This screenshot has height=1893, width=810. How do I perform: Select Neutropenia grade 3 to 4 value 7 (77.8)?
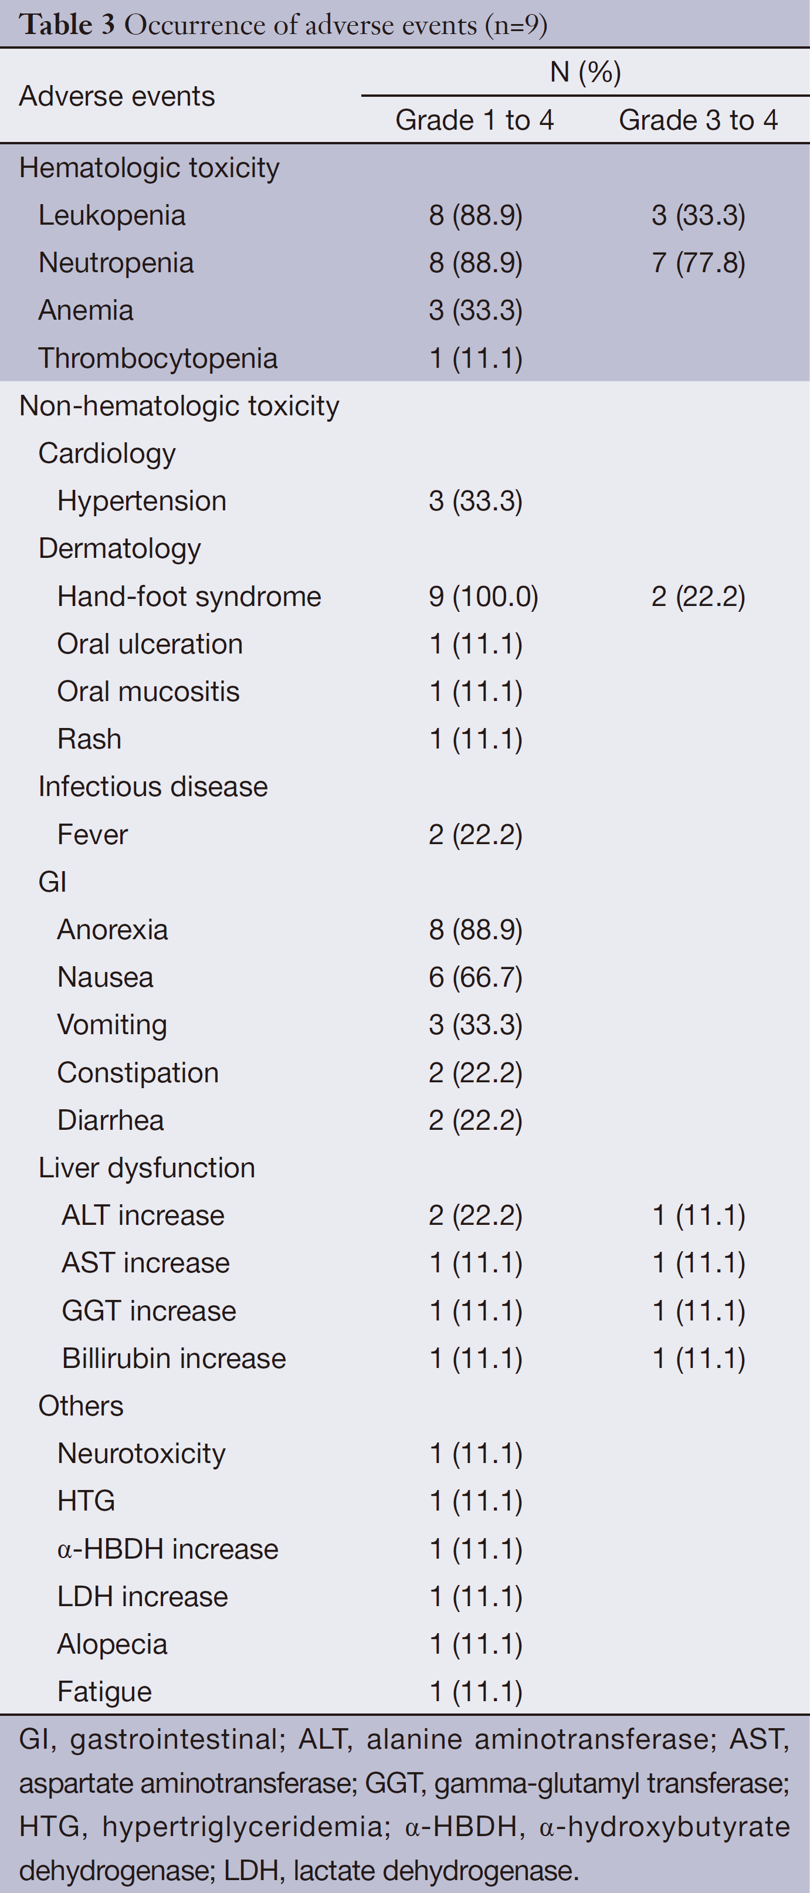coord(699,263)
